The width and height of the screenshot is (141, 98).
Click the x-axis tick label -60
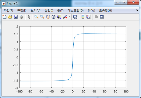click(41, 91)
